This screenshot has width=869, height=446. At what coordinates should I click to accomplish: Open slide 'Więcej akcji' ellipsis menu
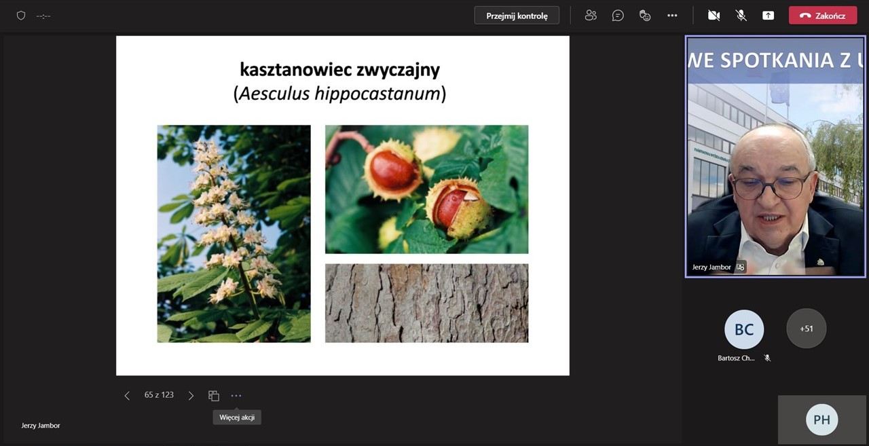(236, 396)
